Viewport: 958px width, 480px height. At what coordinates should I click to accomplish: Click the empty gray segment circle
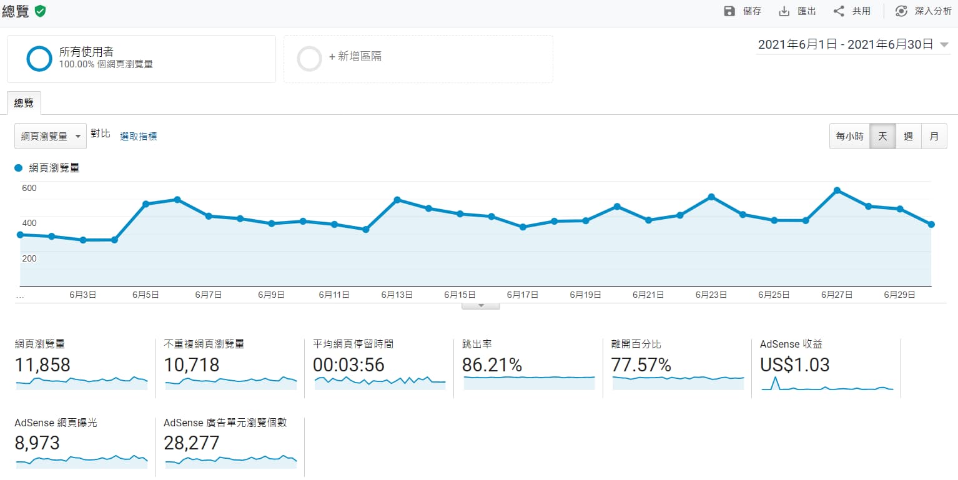(x=309, y=59)
